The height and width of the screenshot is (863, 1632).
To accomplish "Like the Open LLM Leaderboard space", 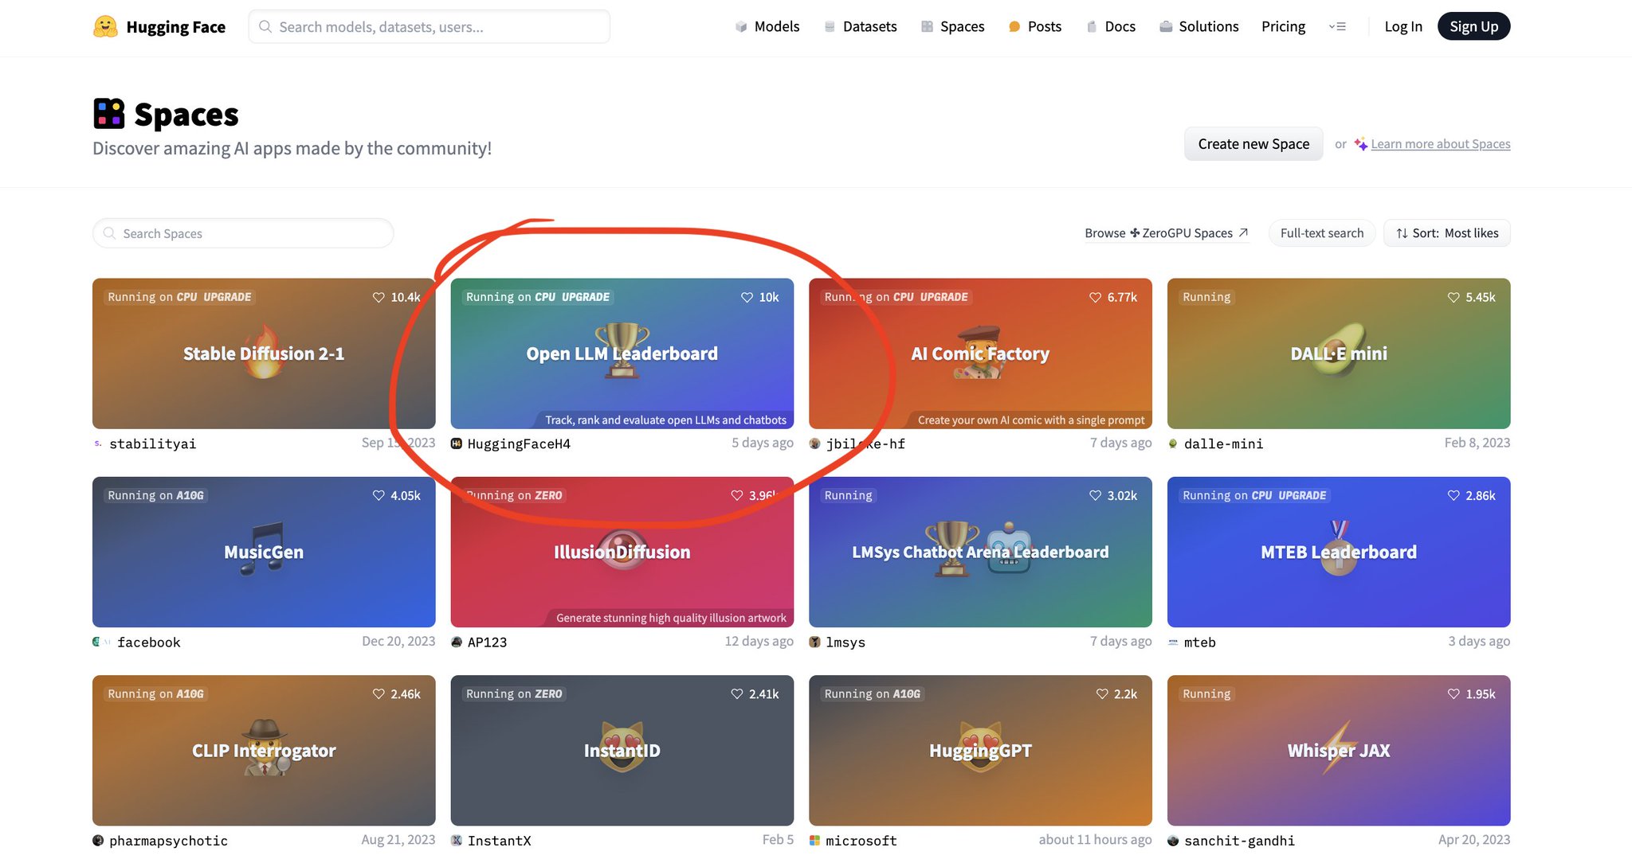I will point(747,297).
